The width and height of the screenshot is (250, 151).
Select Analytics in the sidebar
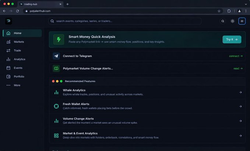click(22, 59)
